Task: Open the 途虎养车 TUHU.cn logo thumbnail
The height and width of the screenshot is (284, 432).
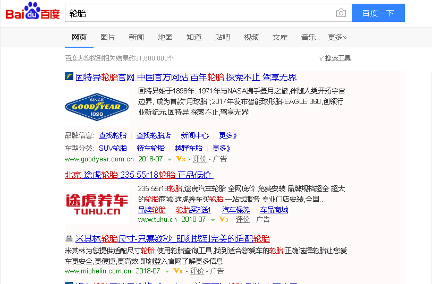Action: click(97, 204)
